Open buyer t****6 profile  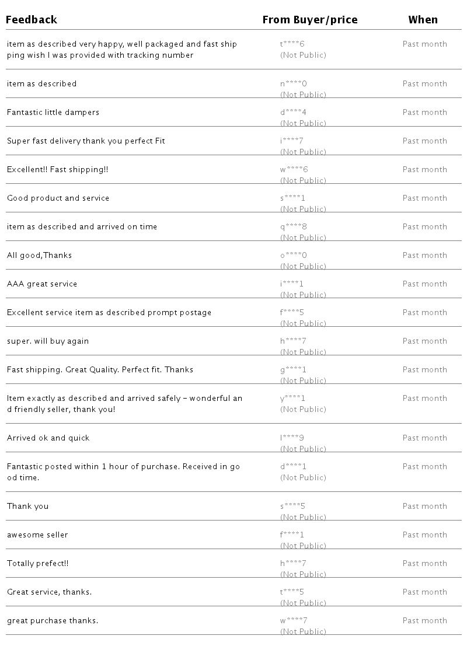point(292,44)
